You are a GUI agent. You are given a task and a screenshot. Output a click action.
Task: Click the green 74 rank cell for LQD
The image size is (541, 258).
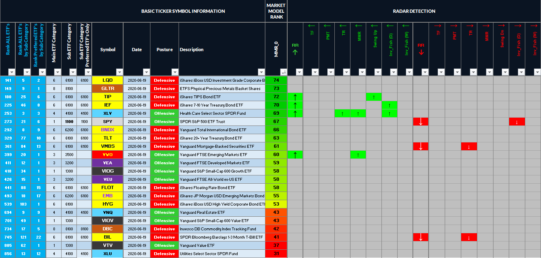[276, 80]
